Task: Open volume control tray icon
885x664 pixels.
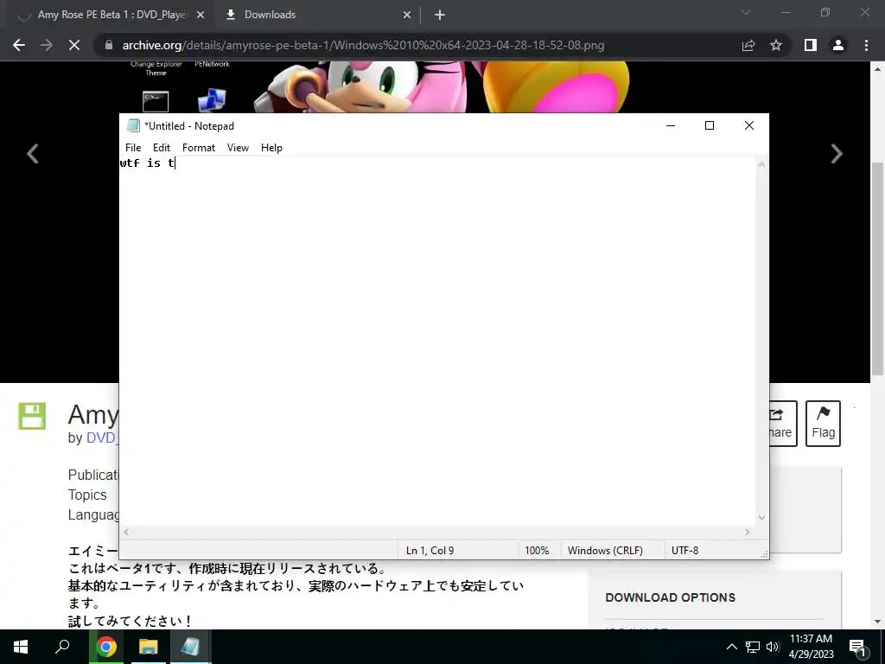Action: click(x=773, y=647)
